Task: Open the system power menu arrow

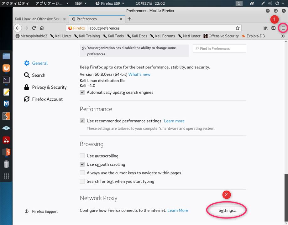Action: (283, 3)
